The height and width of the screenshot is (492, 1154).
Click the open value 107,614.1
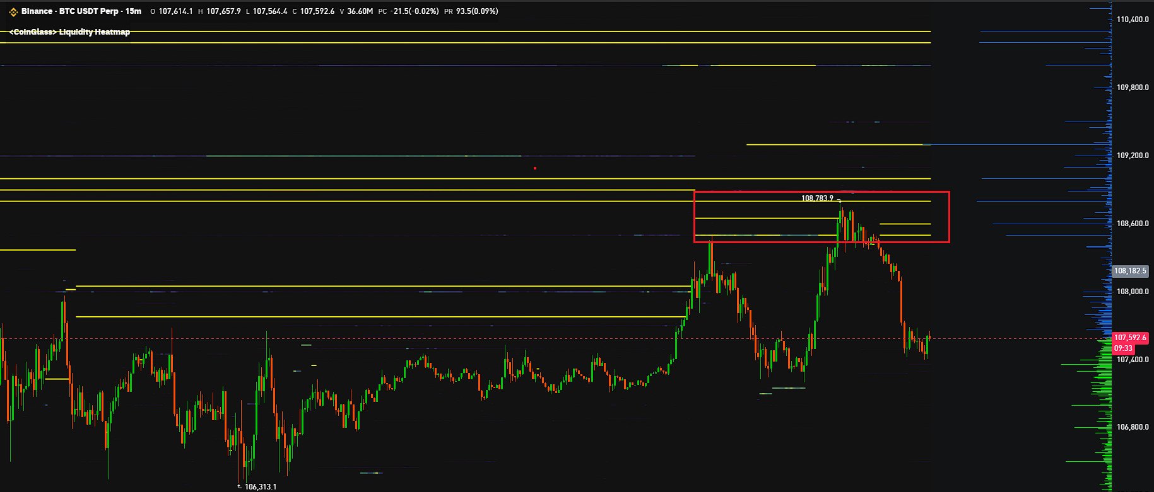click(175, 11)
